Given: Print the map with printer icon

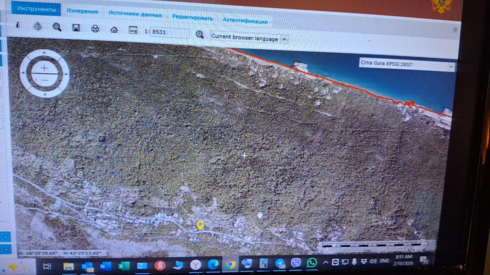Looking at the screenshot, I should pos(95,29).
